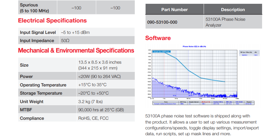Click the 'Description' column header
Screen dimensions: 280x139
[x=233, y=10]
